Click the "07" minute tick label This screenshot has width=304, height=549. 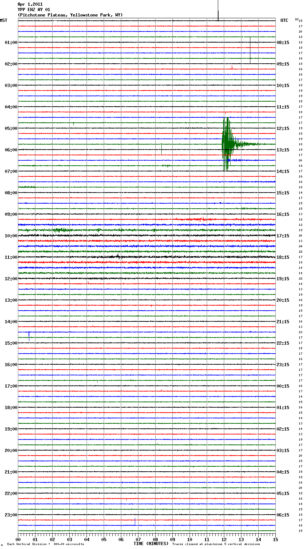[138, 539]
